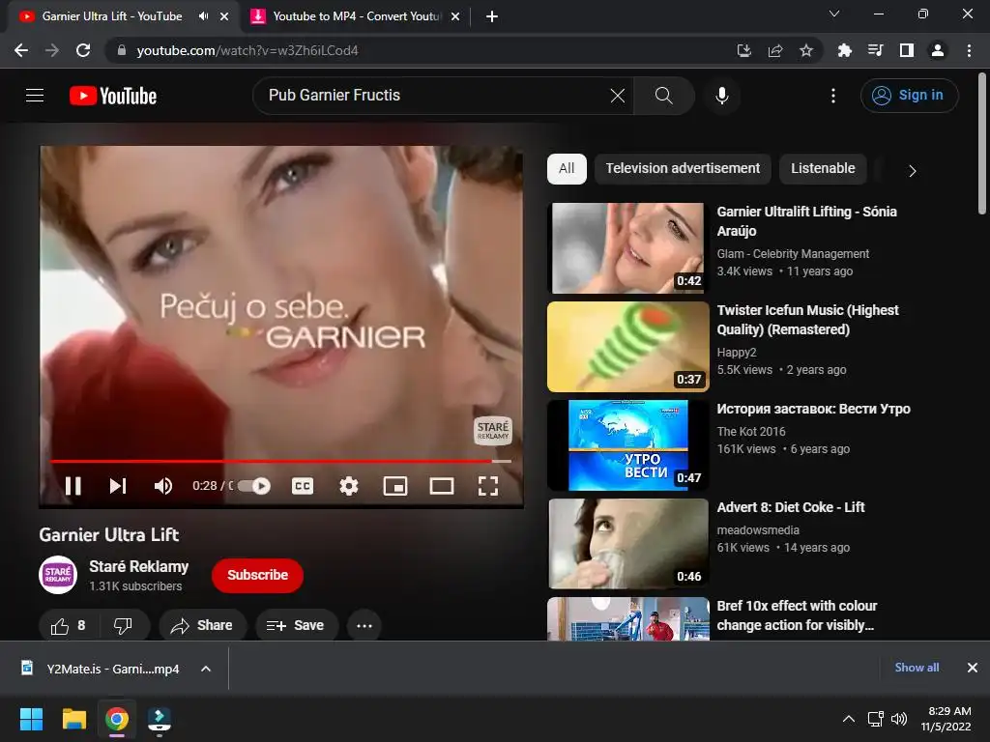Close the Garnier Ultra Lift tab
The image size is (990, 742).
click(224, 16)
